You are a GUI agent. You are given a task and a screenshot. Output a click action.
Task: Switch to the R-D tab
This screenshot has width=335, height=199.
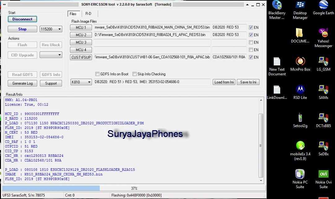[x=88, y=14]
